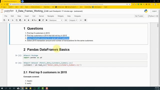
Task: Click highlighted 'Select details(all columns)' line
Action: (48, 38)
